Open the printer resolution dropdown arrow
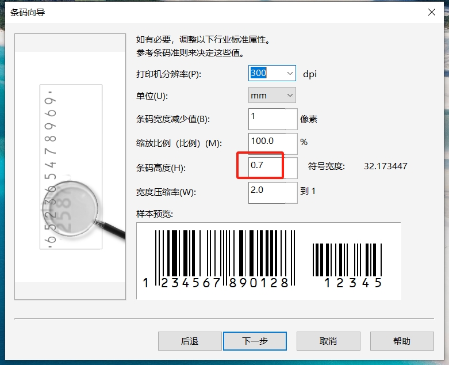 coord(290,73)
